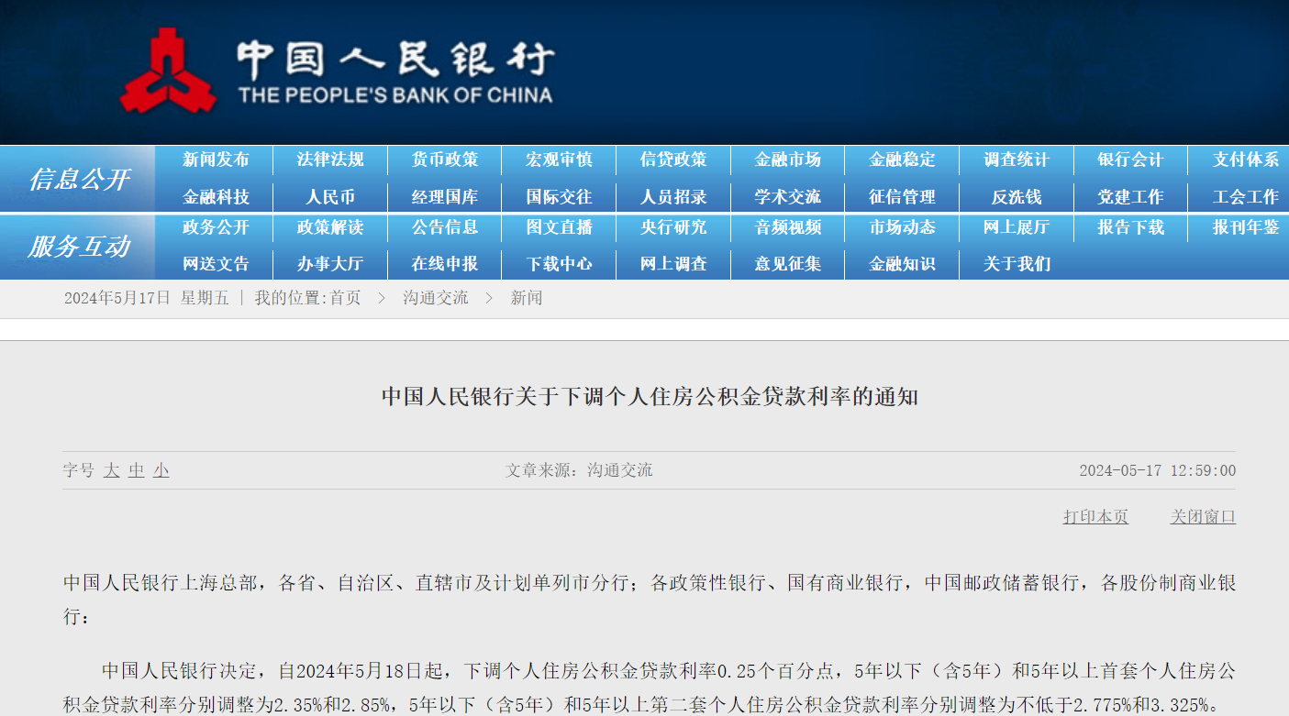Go to 金融稳定 section
1289x716 pixels.
[x=902, y=160]
